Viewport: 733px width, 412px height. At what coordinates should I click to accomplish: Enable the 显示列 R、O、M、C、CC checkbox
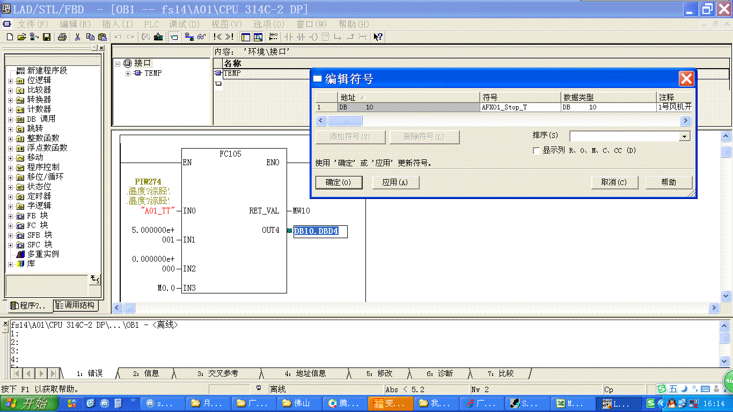tap(536, 151)
